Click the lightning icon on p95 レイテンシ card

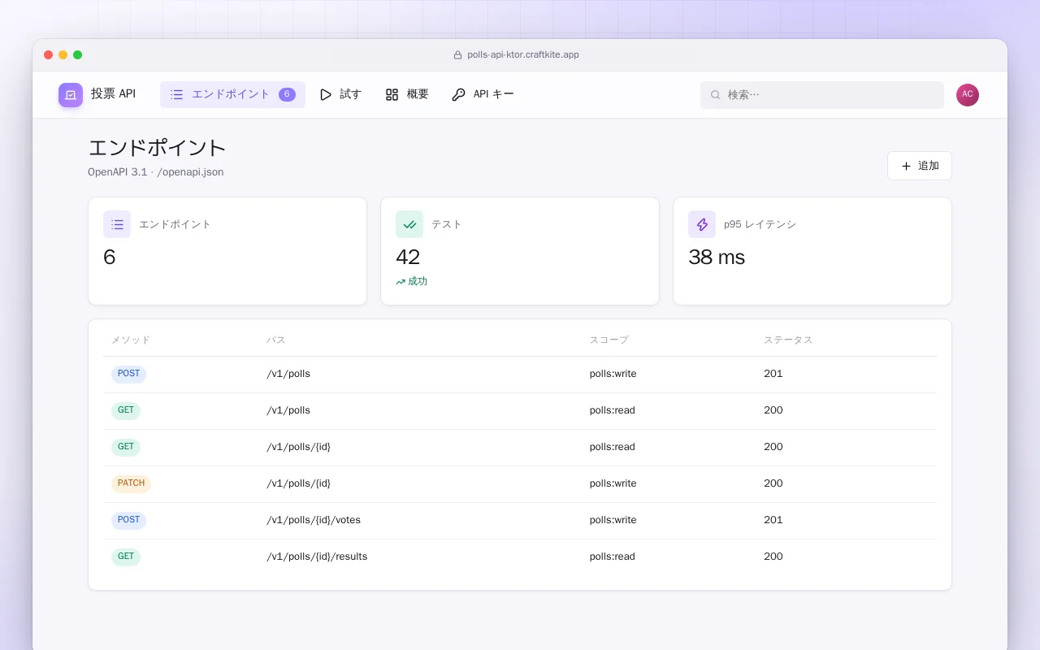(x=702, y=224)
